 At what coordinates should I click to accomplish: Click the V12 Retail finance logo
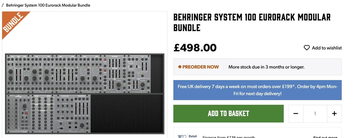pos(187,136)
